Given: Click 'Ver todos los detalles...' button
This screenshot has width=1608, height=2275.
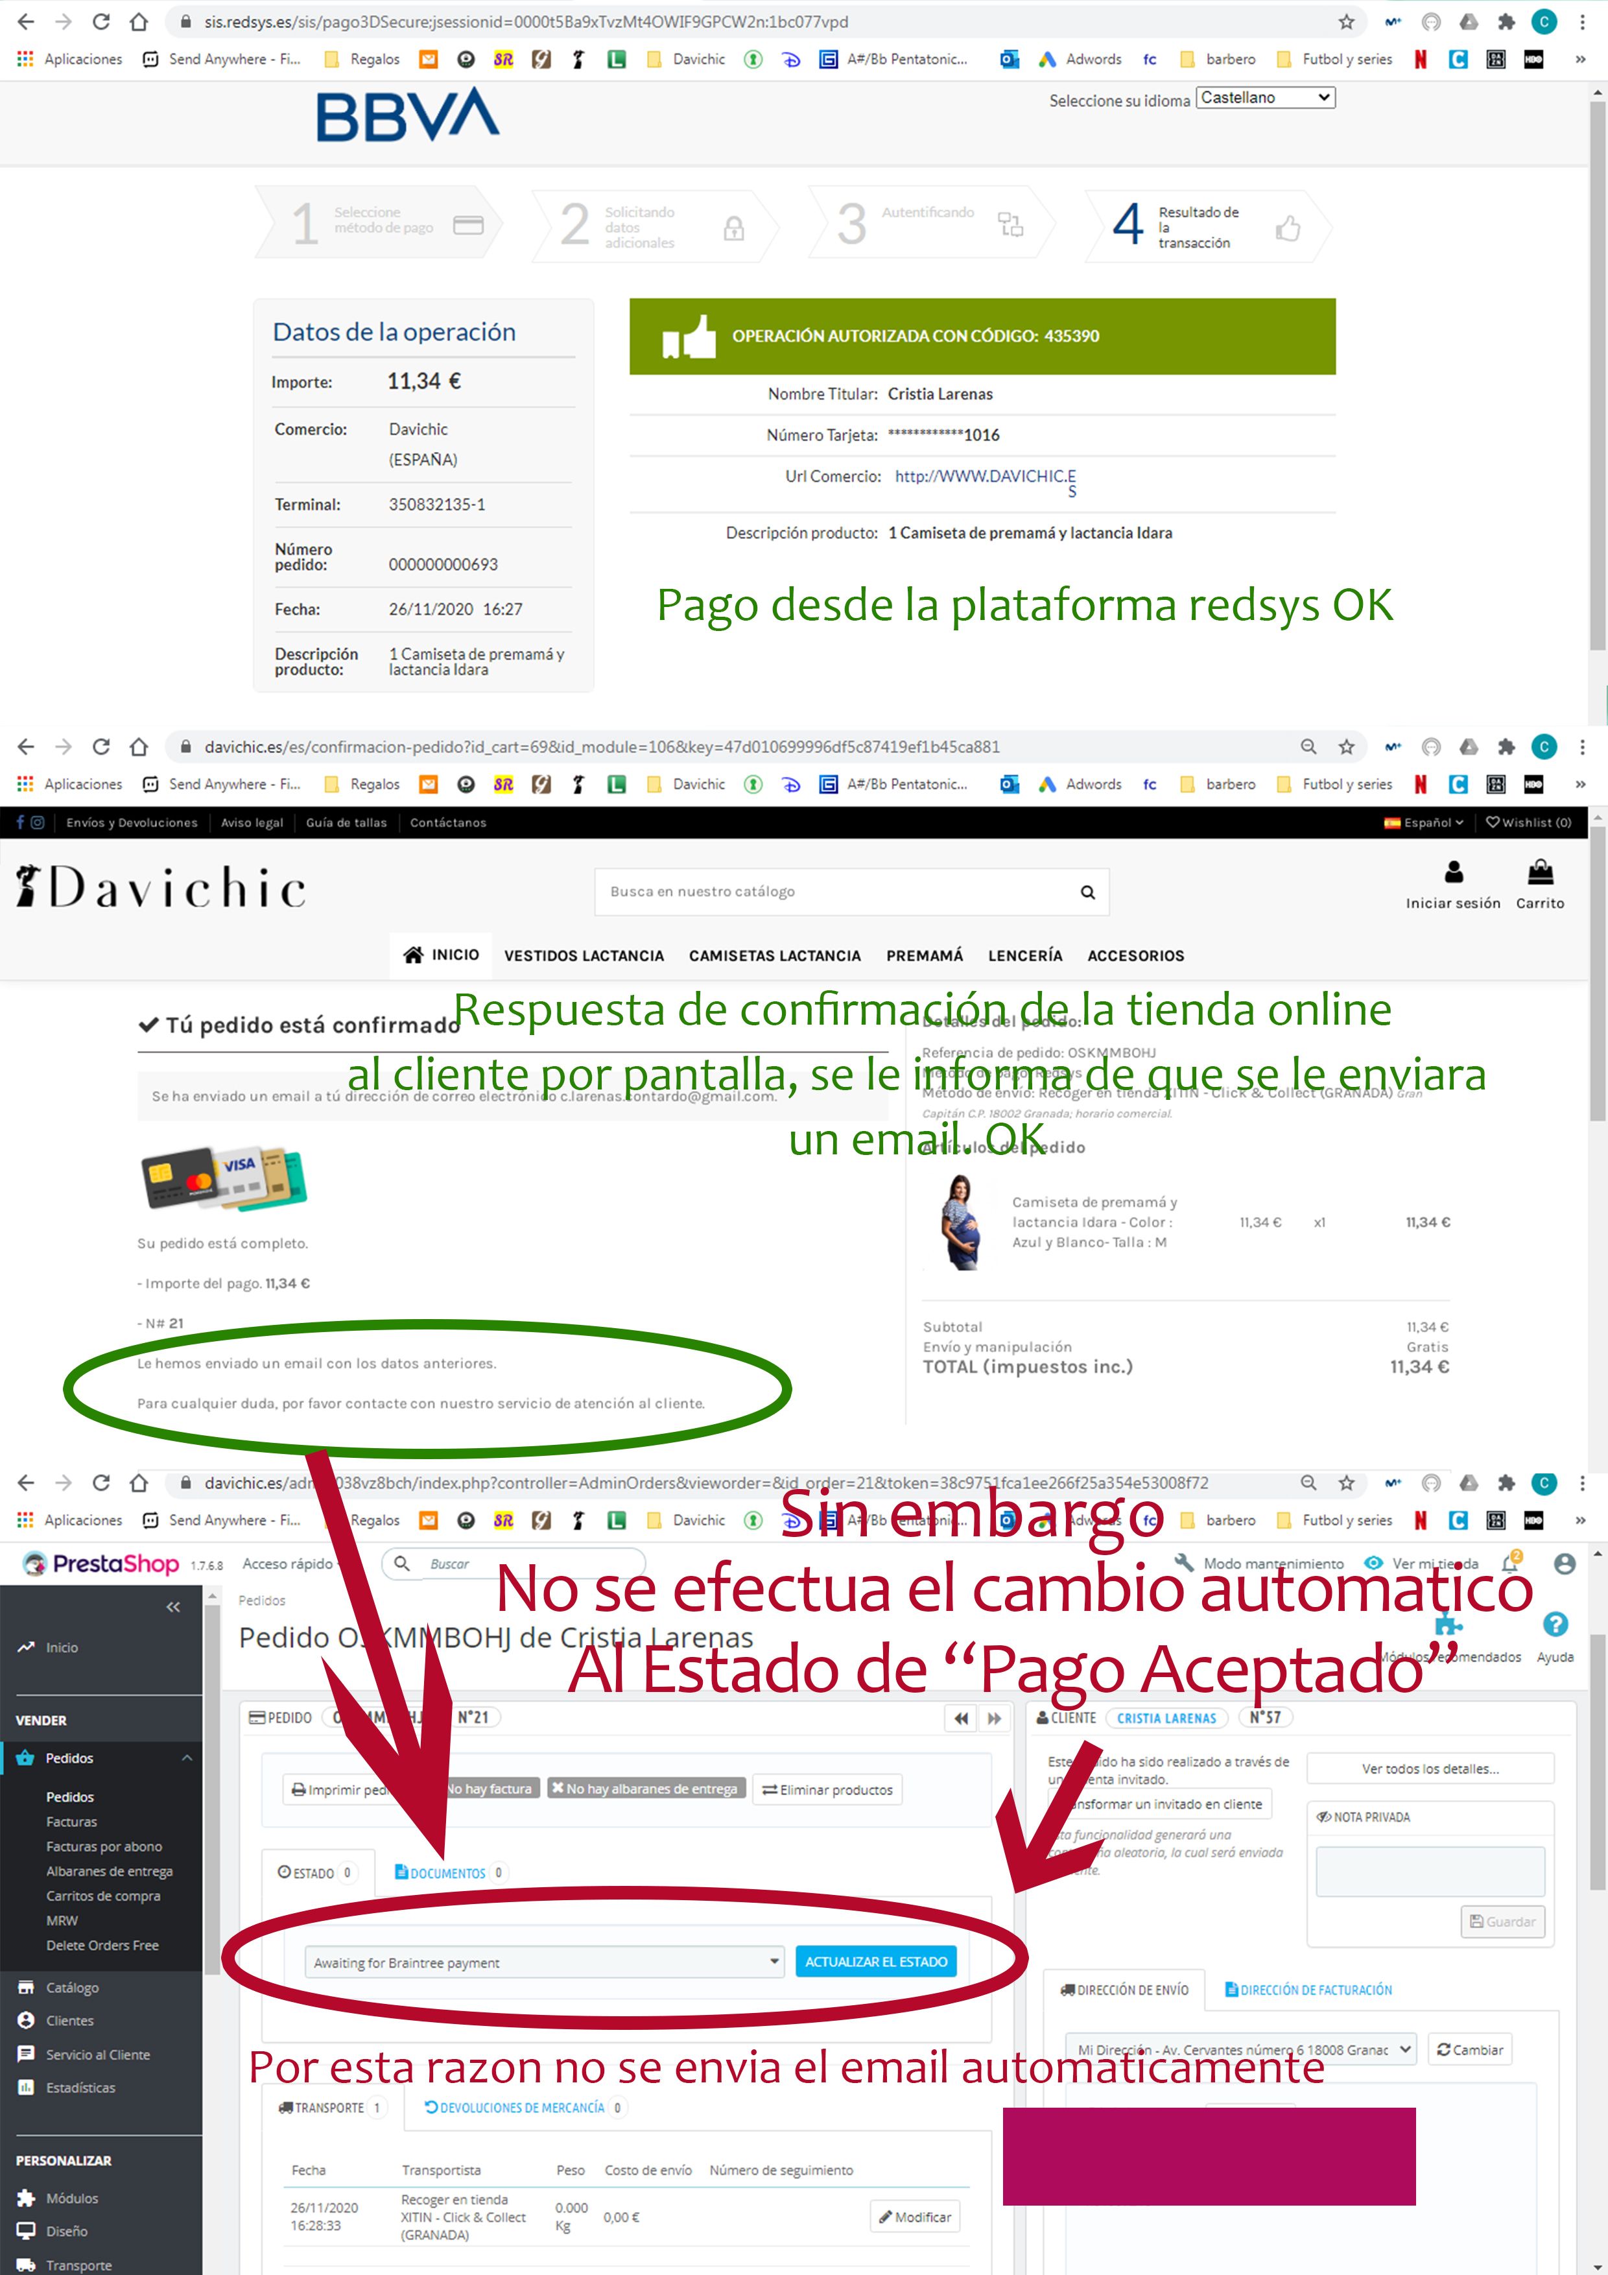Looking at the screenshot, I should click(1430, 1769).
